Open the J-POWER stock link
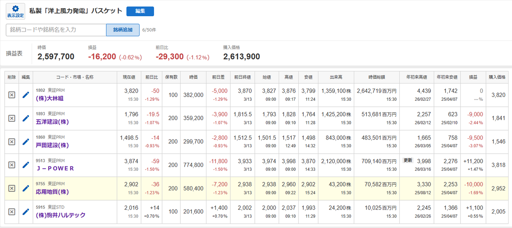 (55, 168)
